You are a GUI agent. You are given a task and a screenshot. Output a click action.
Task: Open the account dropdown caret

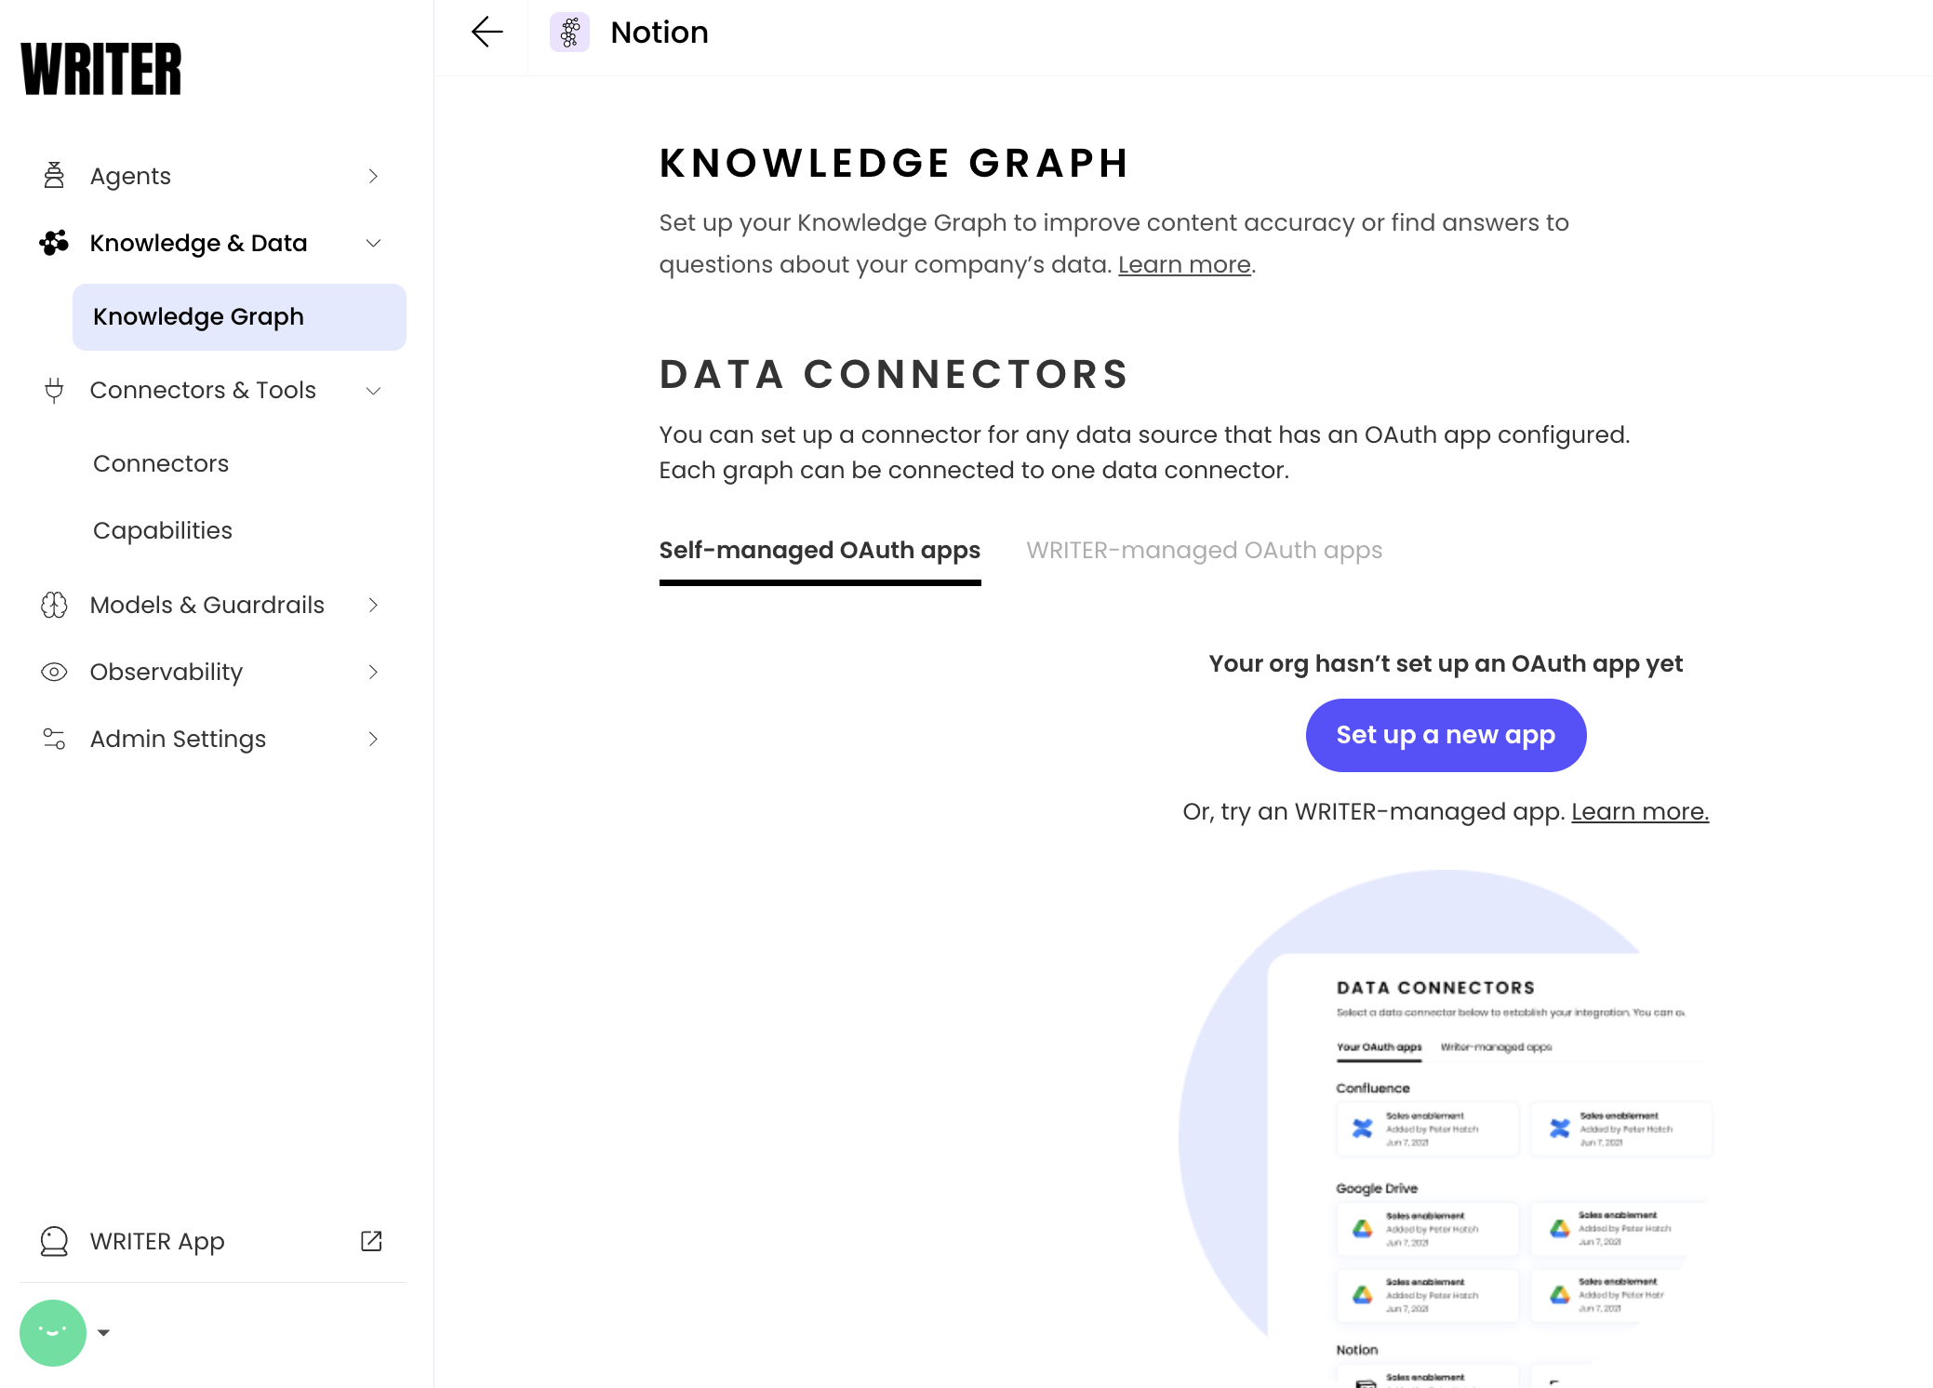tap(103, 1332)
